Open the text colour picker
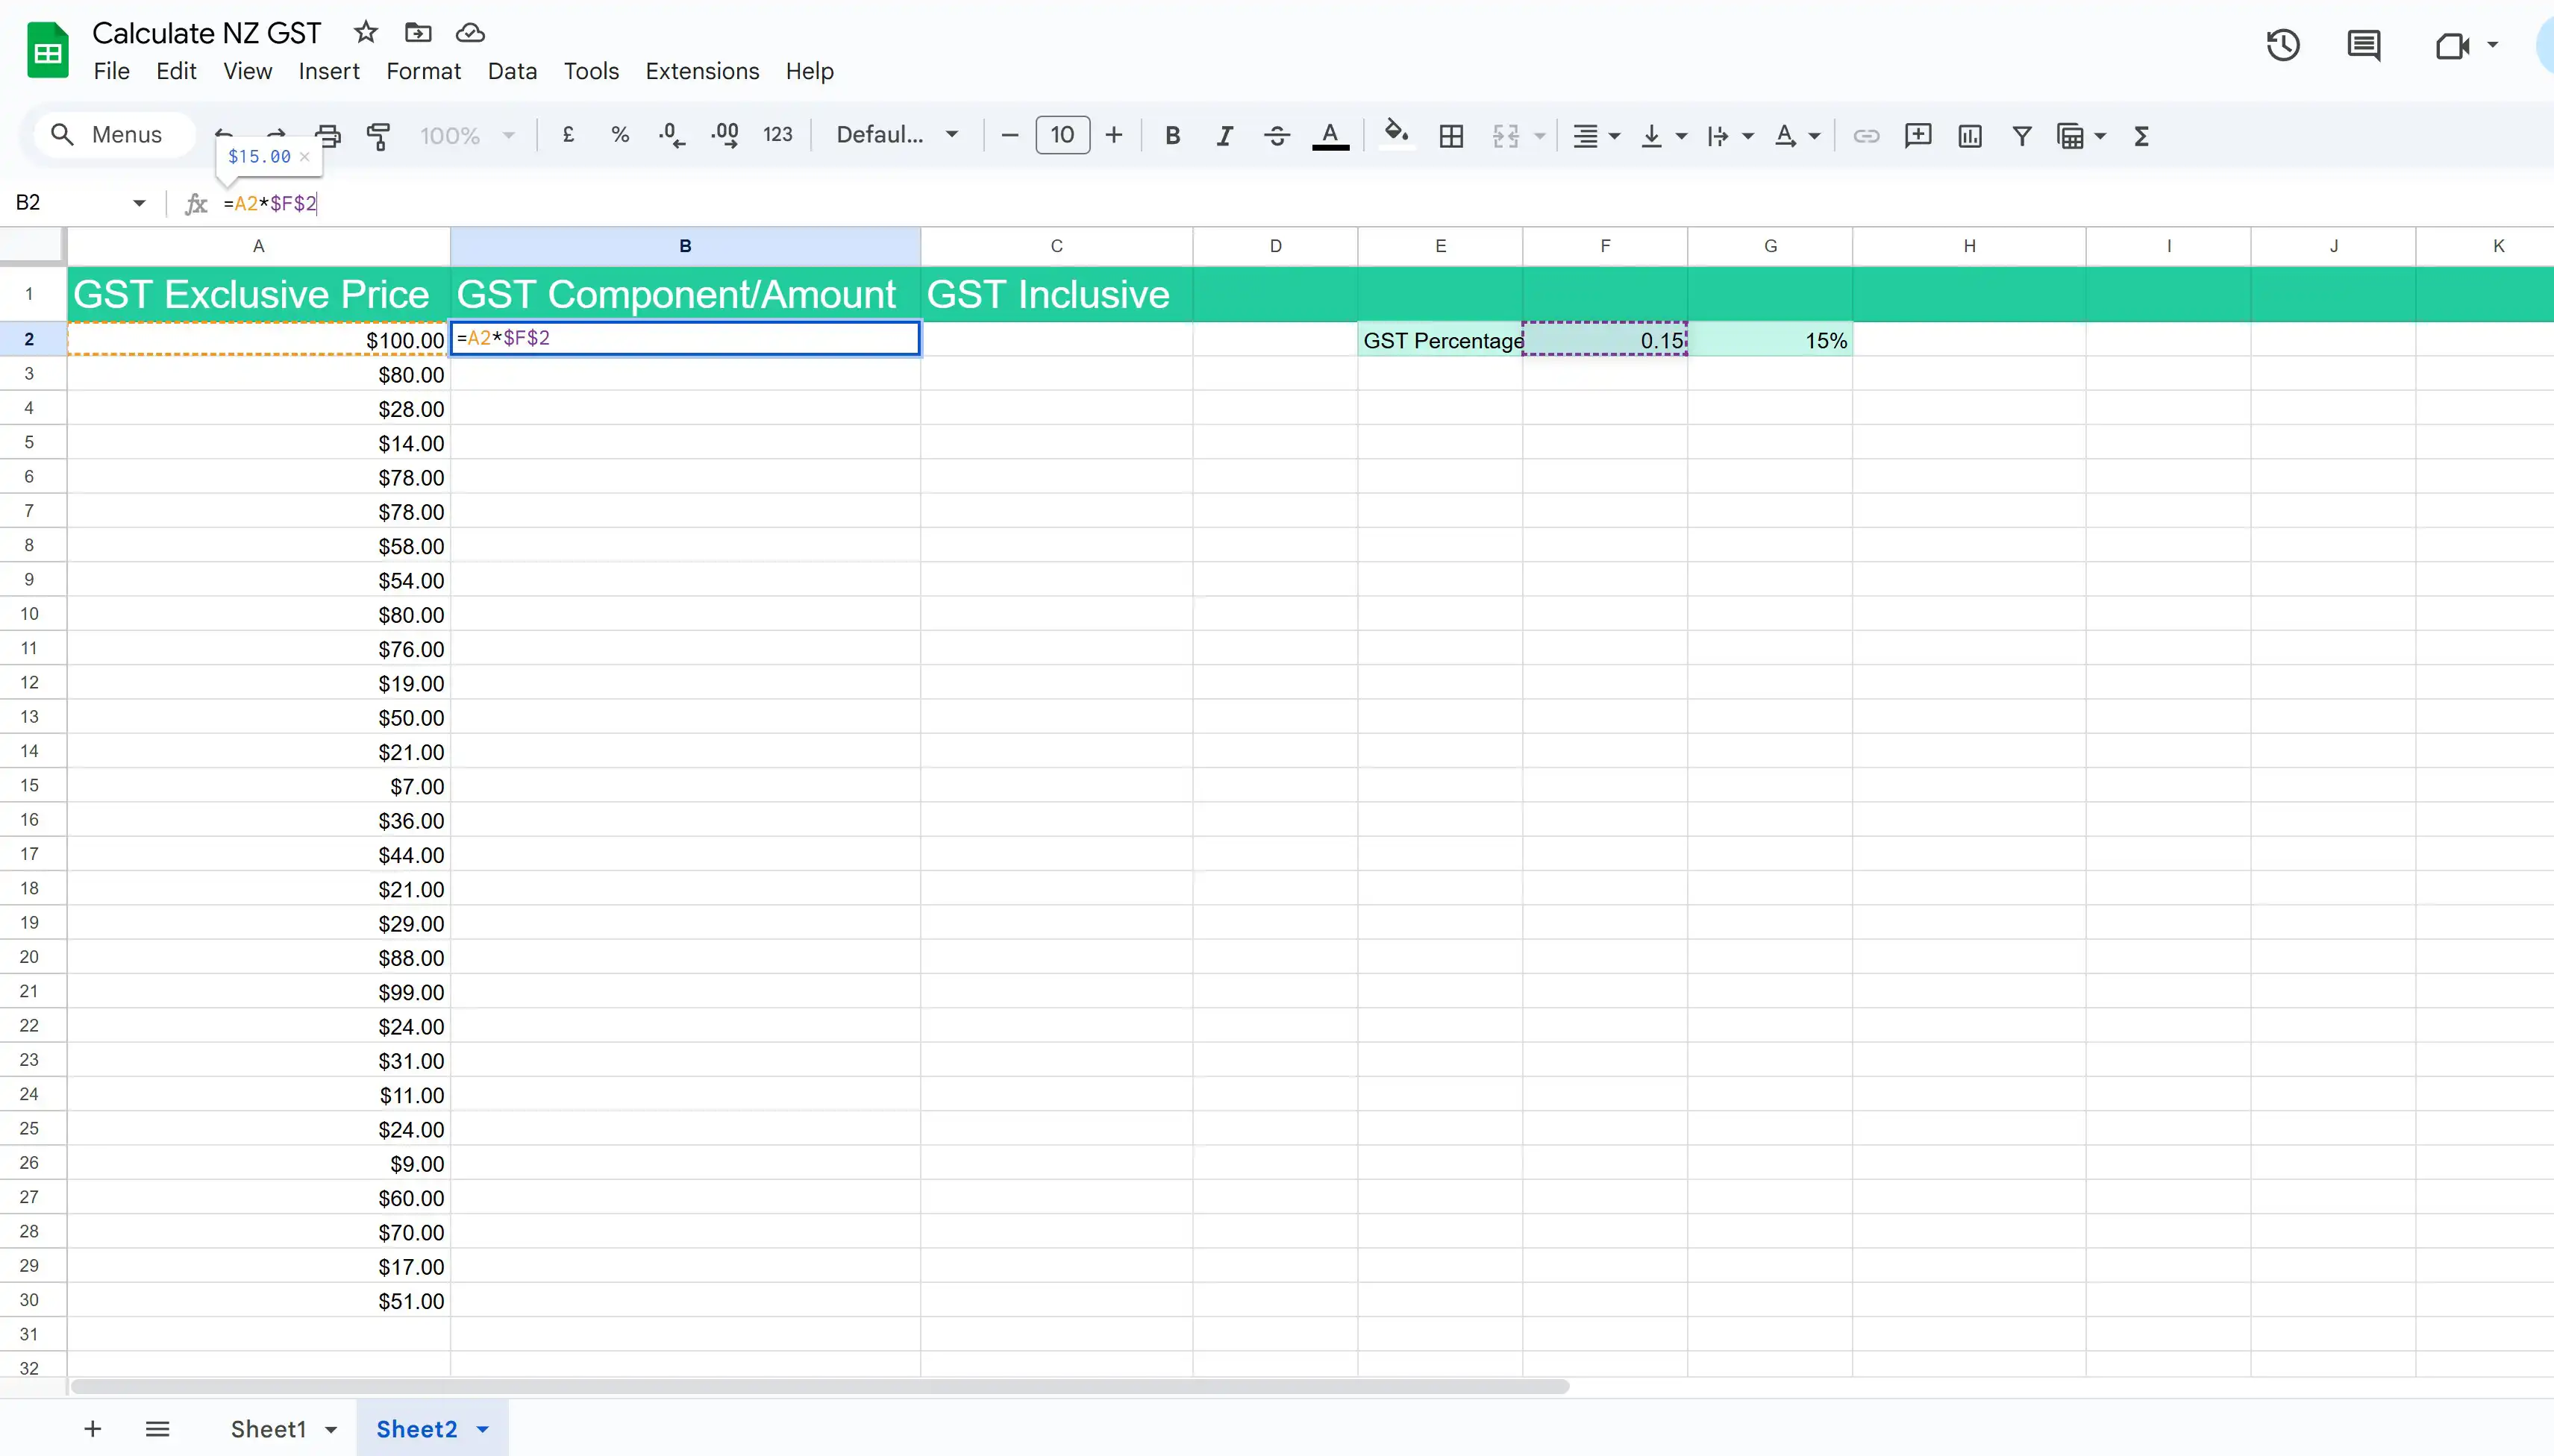2554x1456 pixels. tap(1330, 136)
